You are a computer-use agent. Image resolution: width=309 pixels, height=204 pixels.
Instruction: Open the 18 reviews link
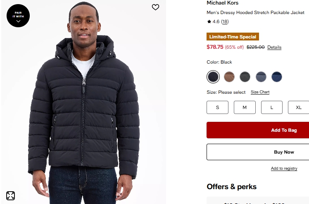[225, 21]
